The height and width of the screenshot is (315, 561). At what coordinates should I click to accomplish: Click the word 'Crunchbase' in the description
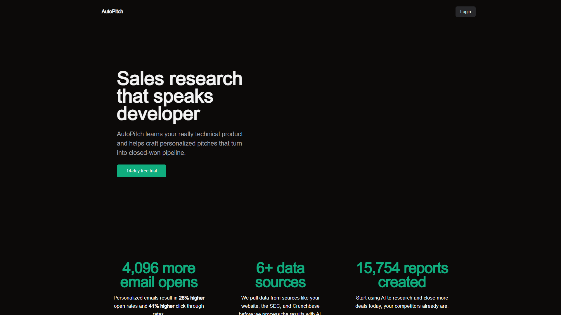click(x=306, y=306)
